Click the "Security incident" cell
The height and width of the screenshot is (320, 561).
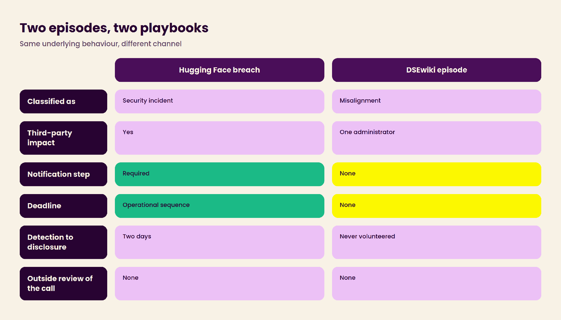click(219, 101)
